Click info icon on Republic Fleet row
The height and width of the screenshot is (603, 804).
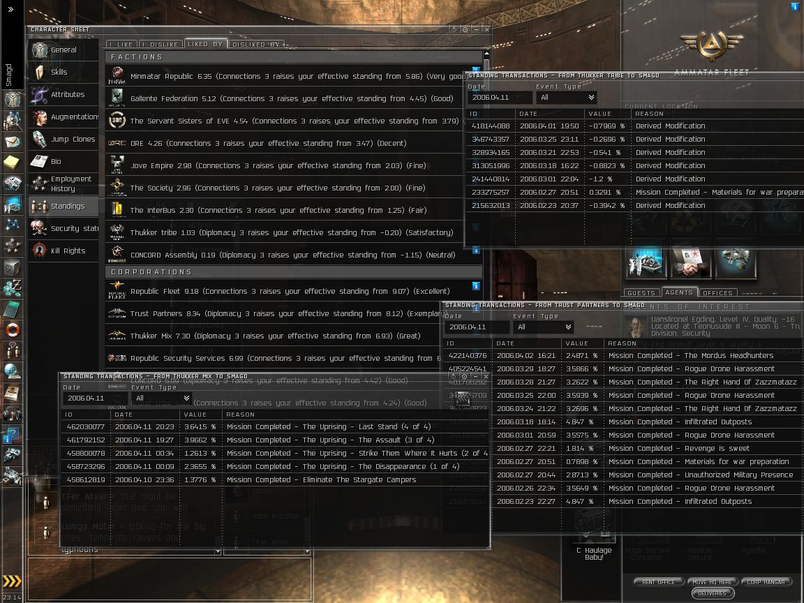click(476, 285)
